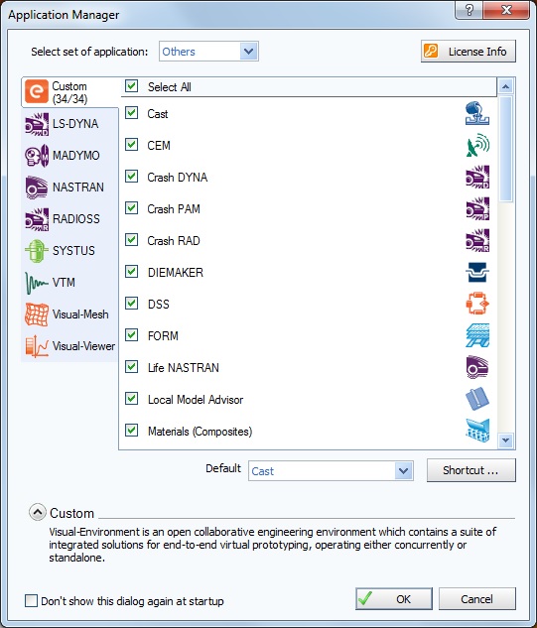Uncheck the DIEMAKER checkbox

[x=131, y=272]
